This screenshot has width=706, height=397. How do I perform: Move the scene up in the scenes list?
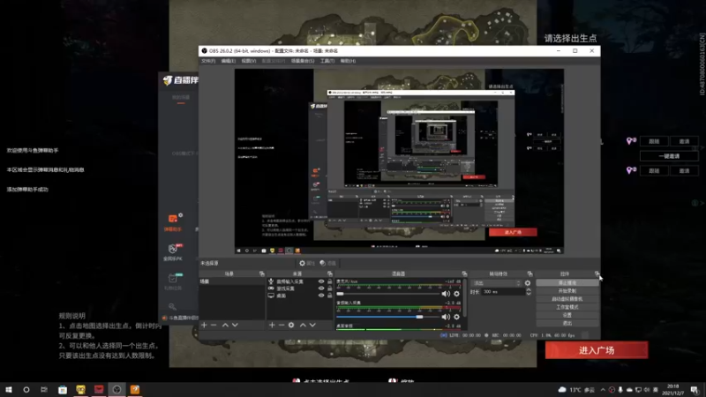tap(225, 325)
